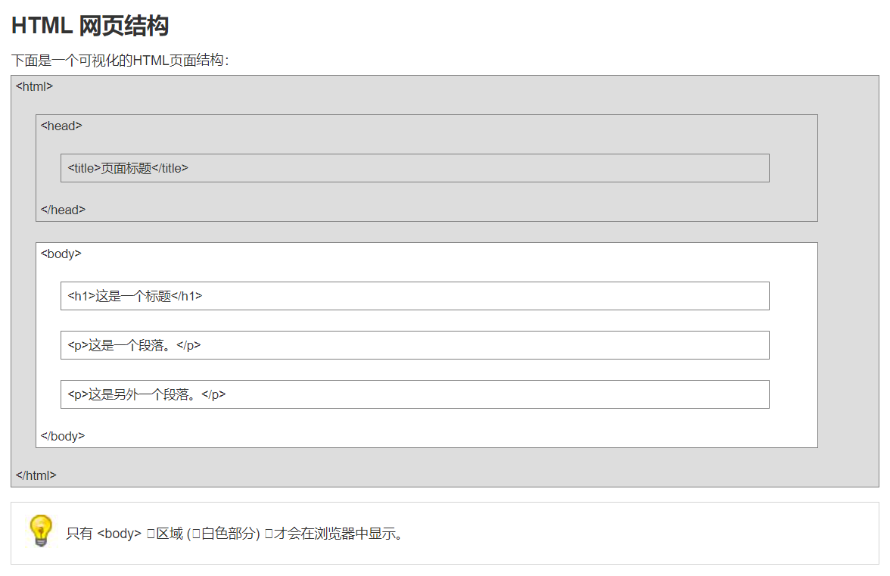Click the text "页面标题" inside title tags
This screenshot has width=890, height=576.
tap(126, 168)
